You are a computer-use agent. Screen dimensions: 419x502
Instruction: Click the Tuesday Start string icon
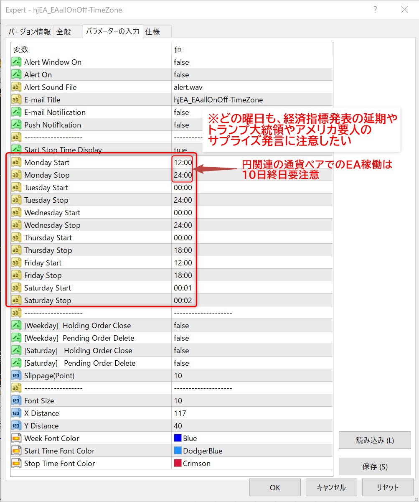click(16, 188)
